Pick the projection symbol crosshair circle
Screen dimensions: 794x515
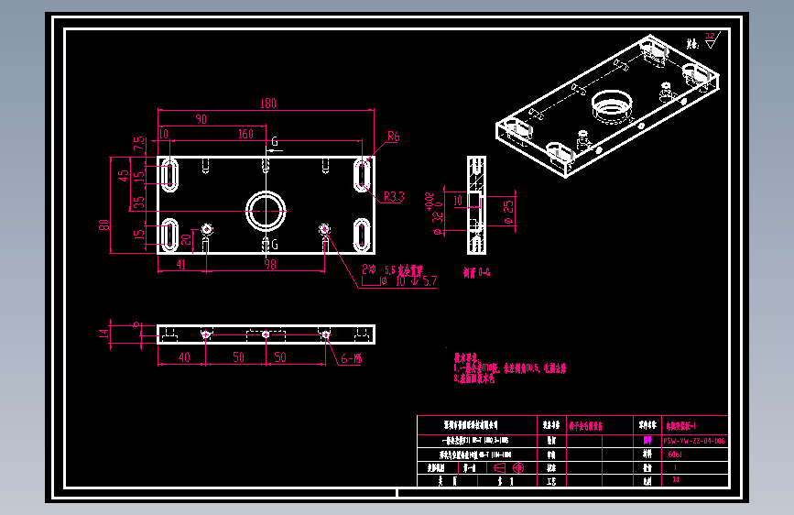click(518, 468)
